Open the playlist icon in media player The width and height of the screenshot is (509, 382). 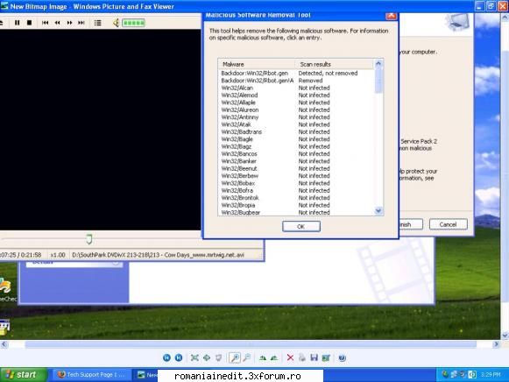click(x=97, y=23)
